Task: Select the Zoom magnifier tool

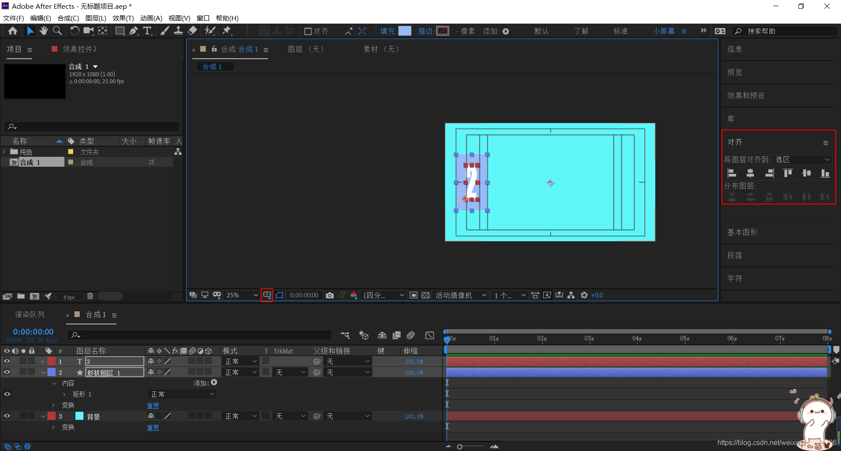Action: (57, 31)
